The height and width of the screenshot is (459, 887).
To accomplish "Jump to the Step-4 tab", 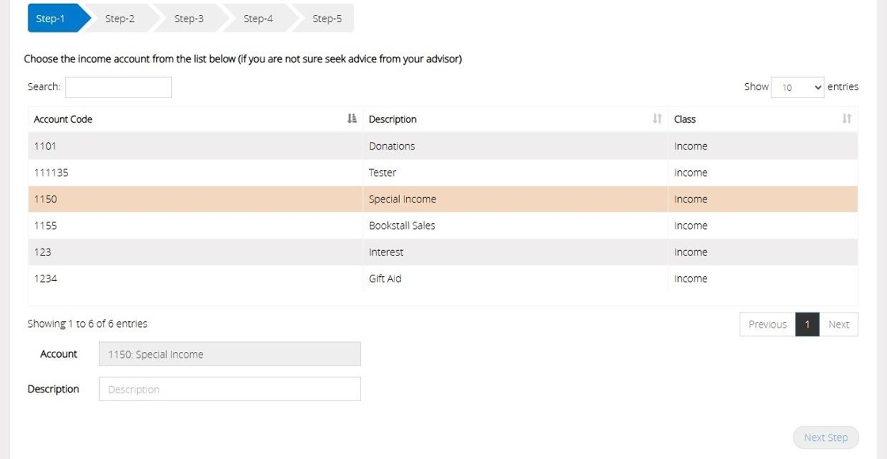I will click(257, 18).
